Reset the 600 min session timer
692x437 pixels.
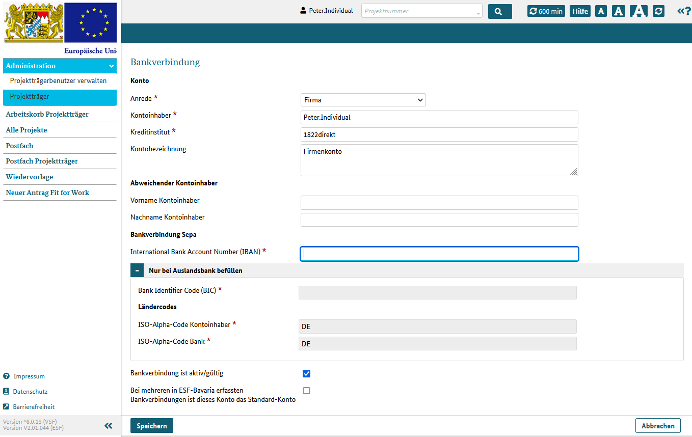click(x=546, y=11)
